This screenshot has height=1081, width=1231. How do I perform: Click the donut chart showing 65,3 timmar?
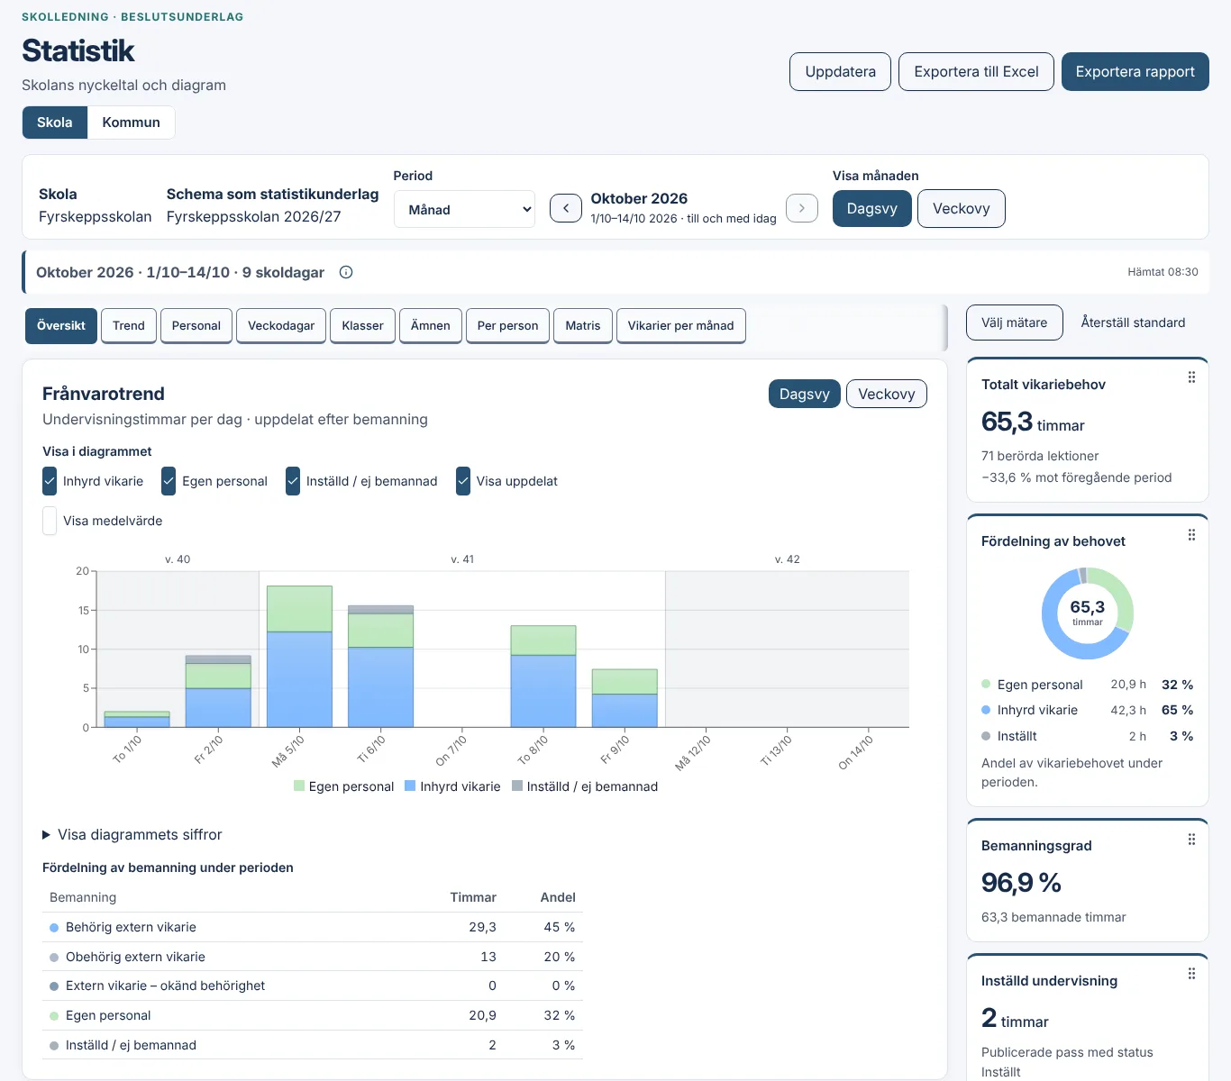1088,613
